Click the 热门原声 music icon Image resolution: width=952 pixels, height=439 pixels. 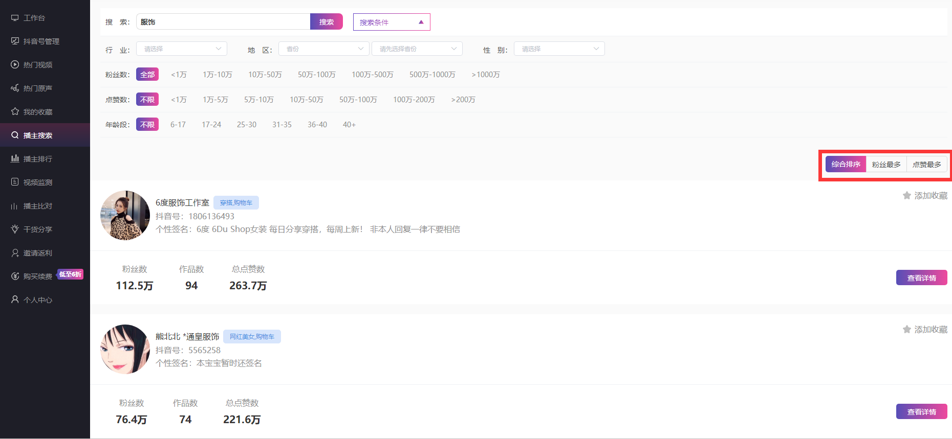pos(15,88)
